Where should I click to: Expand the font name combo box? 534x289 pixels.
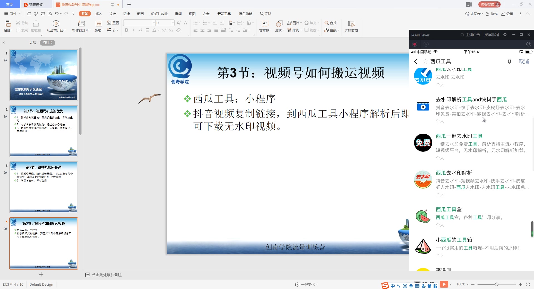[x=154, y=23]
